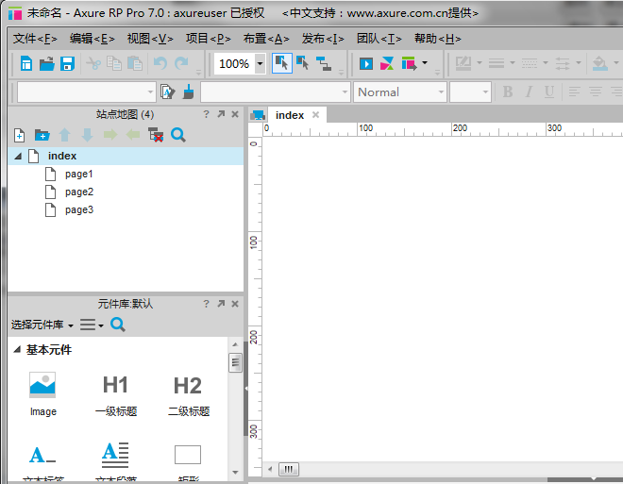This screenshot has width=623, height=484.
Task: Toggle the select contained mode tool
Action: (303, 63)
